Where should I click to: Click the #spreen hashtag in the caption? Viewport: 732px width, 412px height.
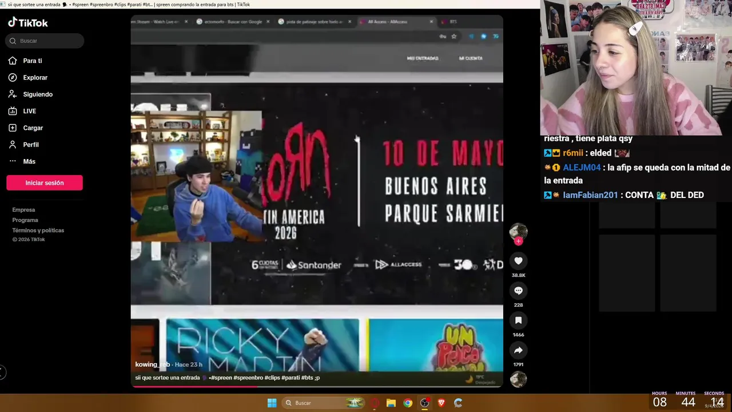coord(222,378)
